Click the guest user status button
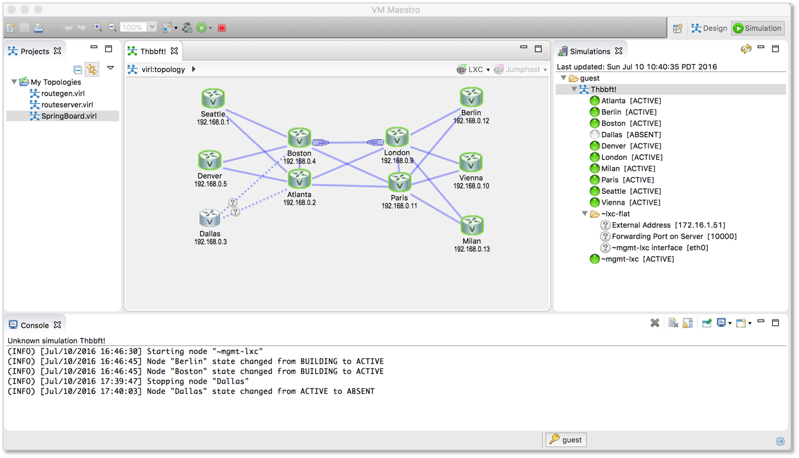 click(x=566, y=440)
